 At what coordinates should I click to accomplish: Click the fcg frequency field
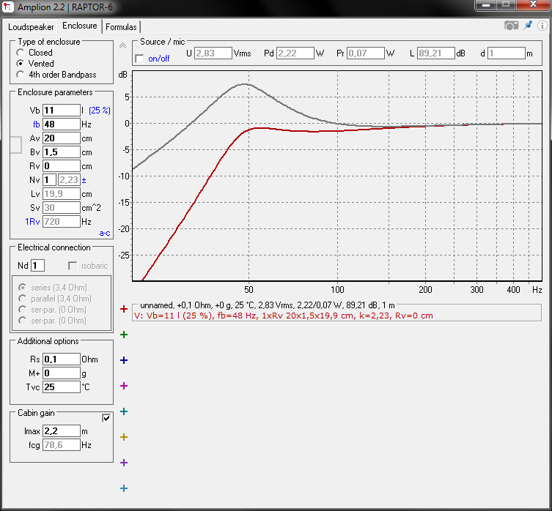click(62, 445)
